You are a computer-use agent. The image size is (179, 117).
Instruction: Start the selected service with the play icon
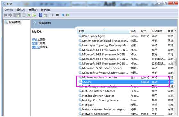click(x=53, y=15)
